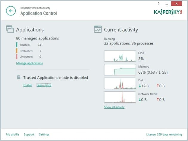Image resolution: width=188 pixels, height=141 pixels.
Task: Click the Disk upload value 0 B
Action: coord(161,86)
